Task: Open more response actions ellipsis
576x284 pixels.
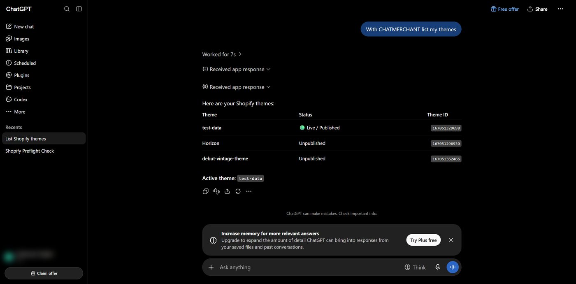Action: point(249,191)
